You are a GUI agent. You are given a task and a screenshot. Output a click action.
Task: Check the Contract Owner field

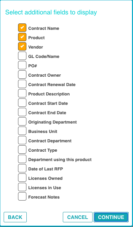22,75
